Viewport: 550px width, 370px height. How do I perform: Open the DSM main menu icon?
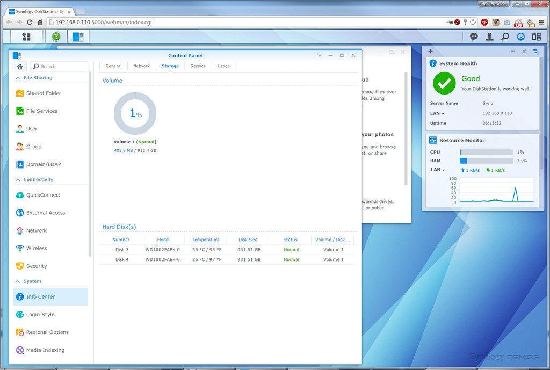(x=26, y=37)
